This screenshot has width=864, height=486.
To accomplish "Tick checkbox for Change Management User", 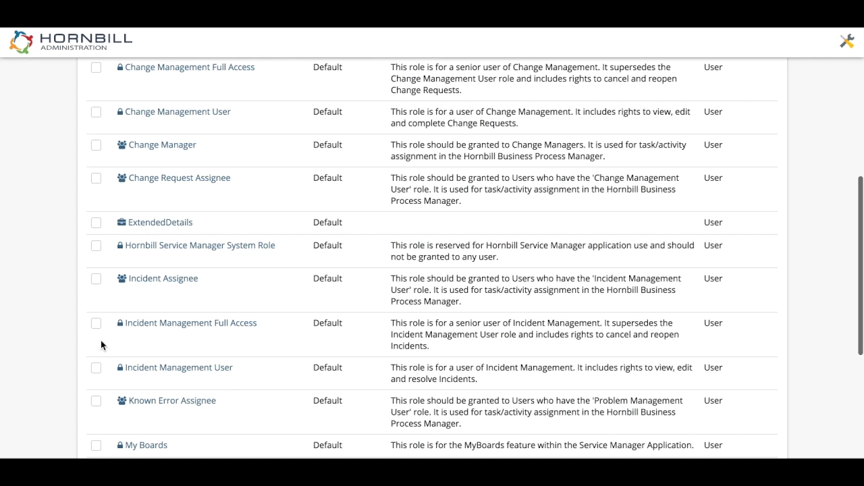I will coord(96,112).
